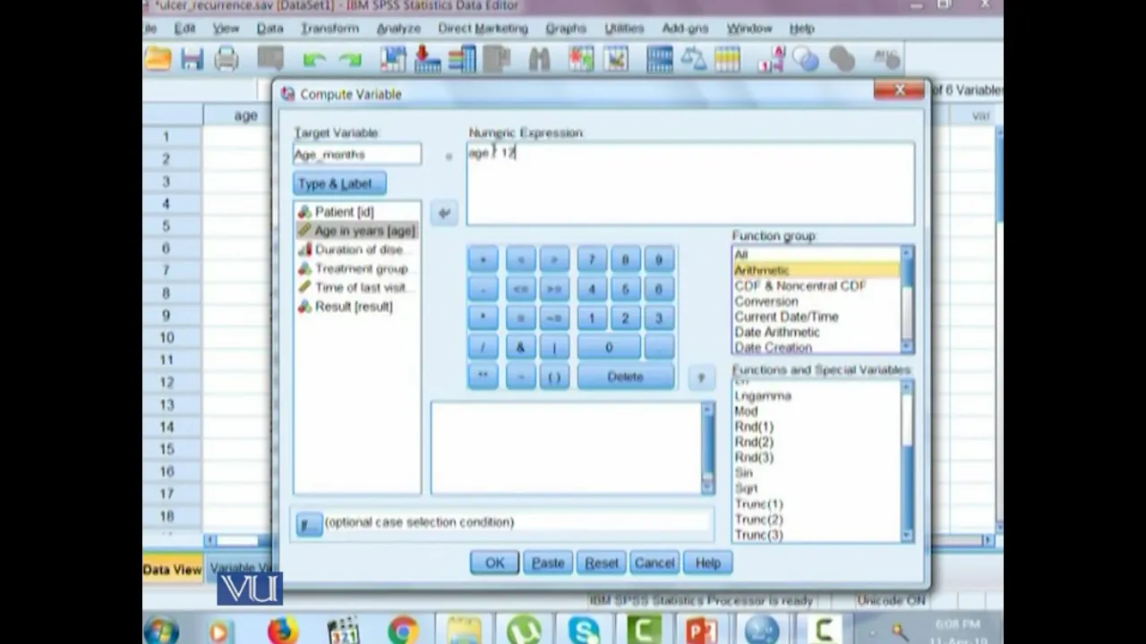Click the parentheses keypad button

point(554,377)
